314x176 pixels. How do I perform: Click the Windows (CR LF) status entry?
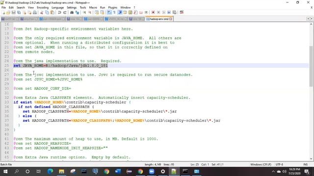pos(261,164)
